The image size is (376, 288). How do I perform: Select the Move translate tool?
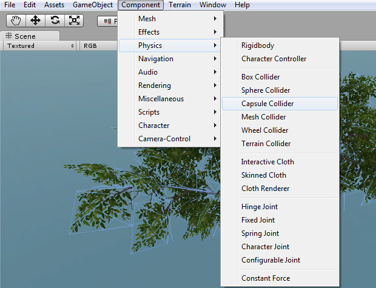tap(35, 20)
